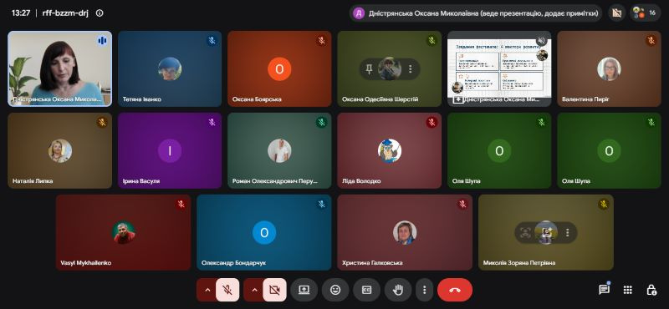The width and height of the screenshot is (669, 309).
Task: Click name label Христина Галковська
Action: click(x=372, y=263)
